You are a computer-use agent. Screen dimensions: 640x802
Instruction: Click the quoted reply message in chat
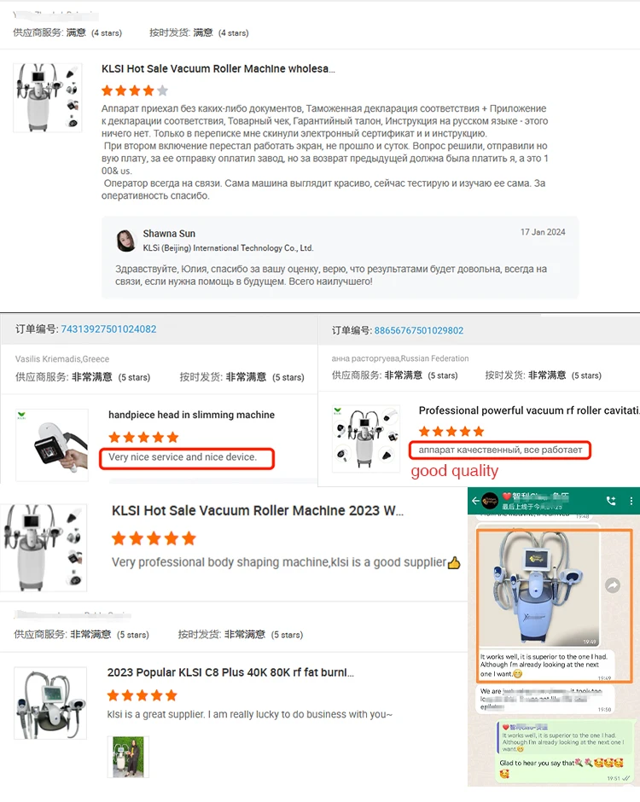(x=561, y=738)
